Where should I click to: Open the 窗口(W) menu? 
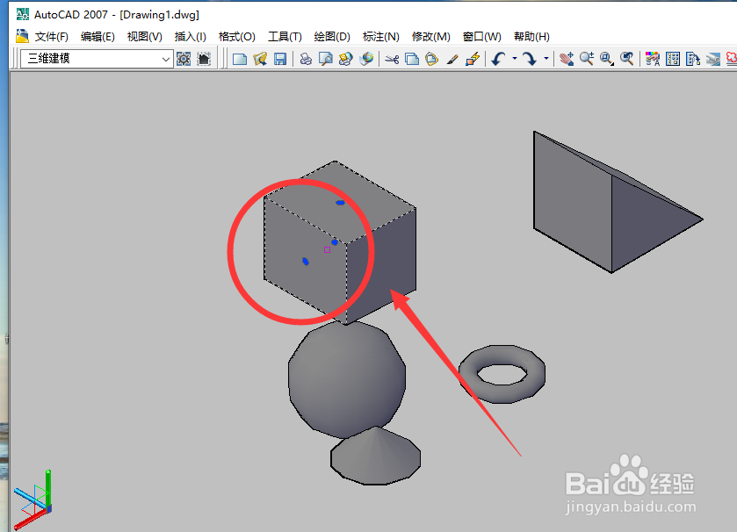coord(481,37)
